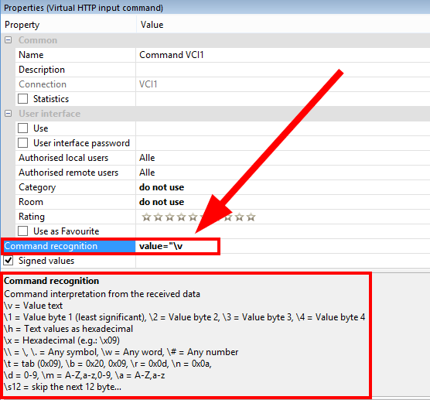Edit the Name value Command VCI1
430x400 pixels.
pos(283,55)
